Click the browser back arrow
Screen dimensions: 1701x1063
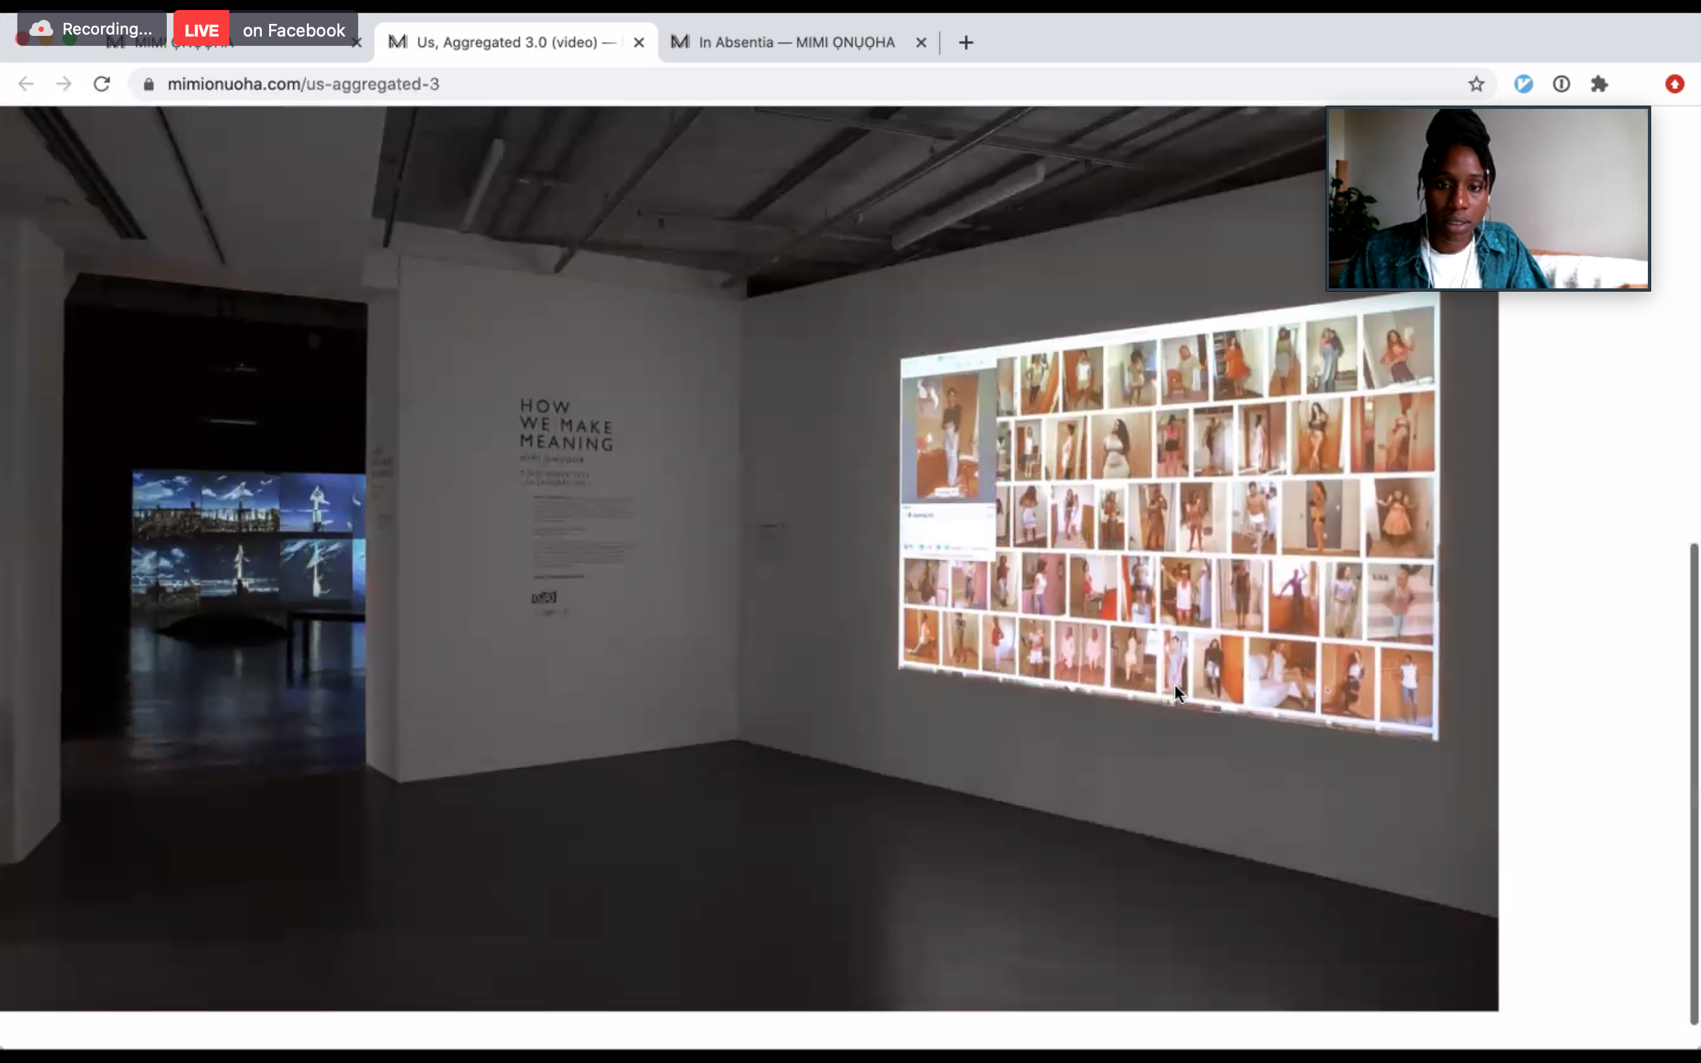point(26,84)
